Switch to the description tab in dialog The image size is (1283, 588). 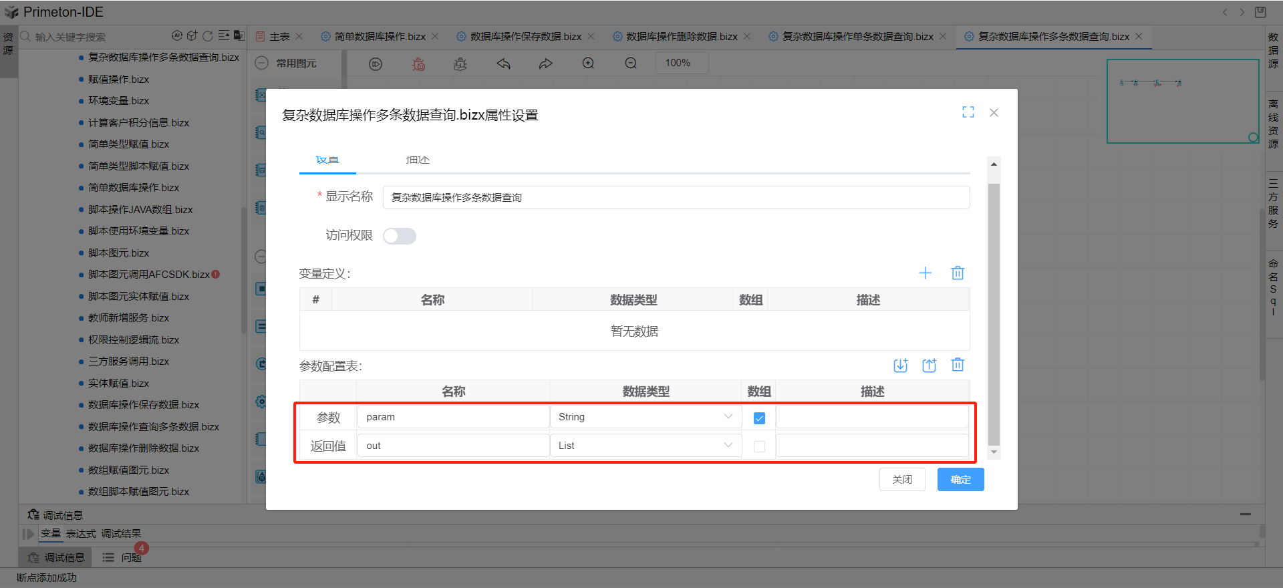[x=417, y=160]
